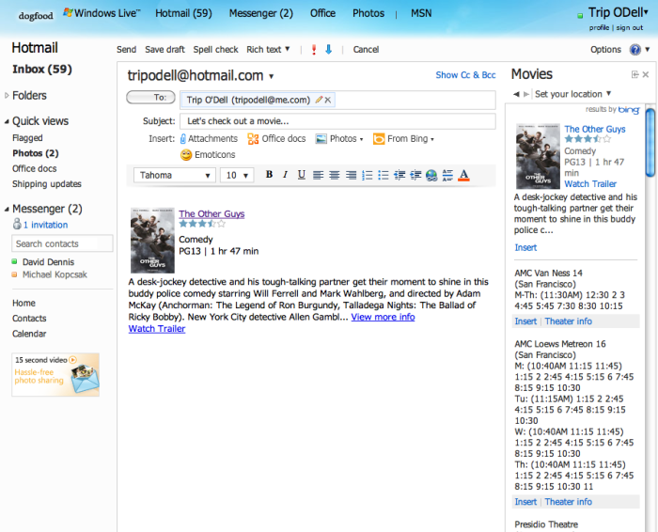
Task: Click Inbox (59)
Action: (42, 70)
